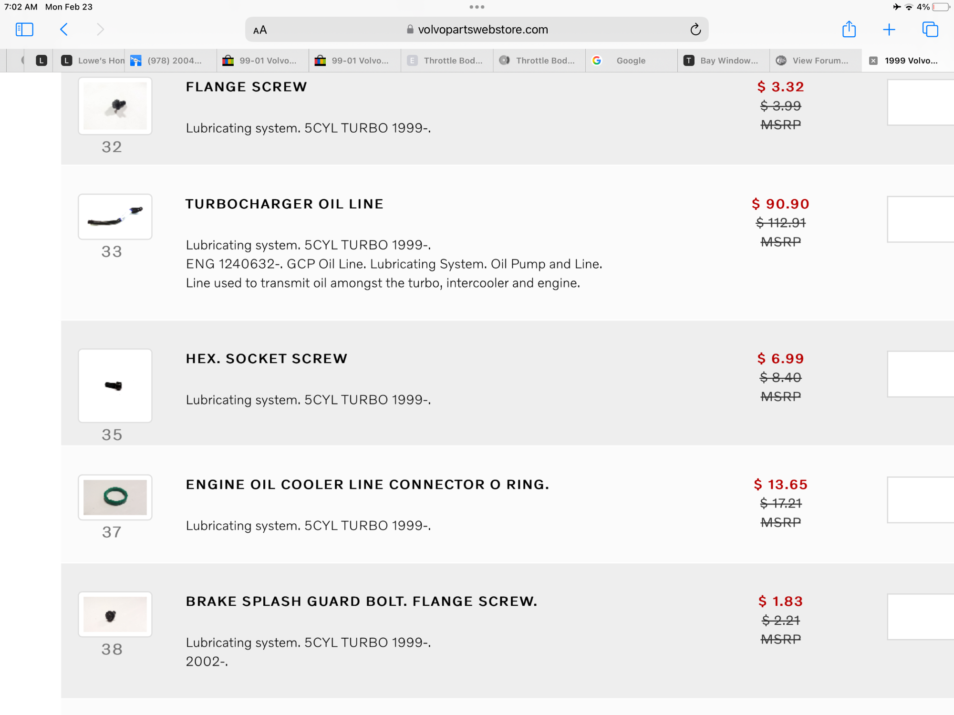This screenshot has height=715, width=954.
Task: Go back to previous page
Action: (x=64, y=30)
